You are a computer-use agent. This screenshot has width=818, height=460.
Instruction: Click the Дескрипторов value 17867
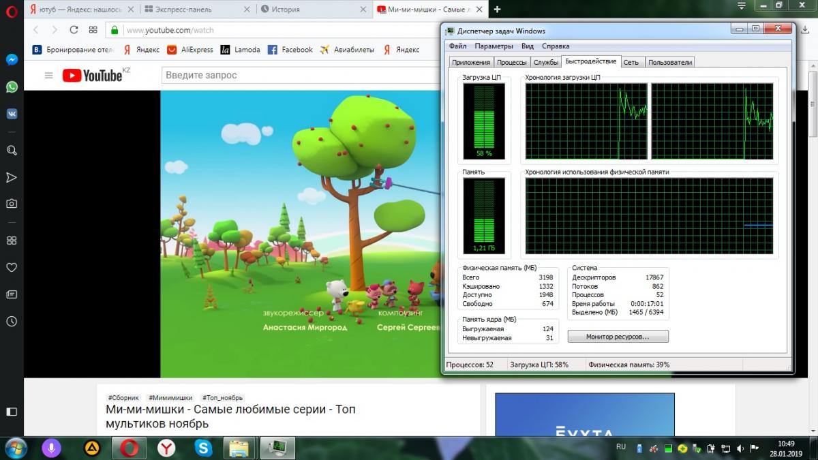point(654,277)
